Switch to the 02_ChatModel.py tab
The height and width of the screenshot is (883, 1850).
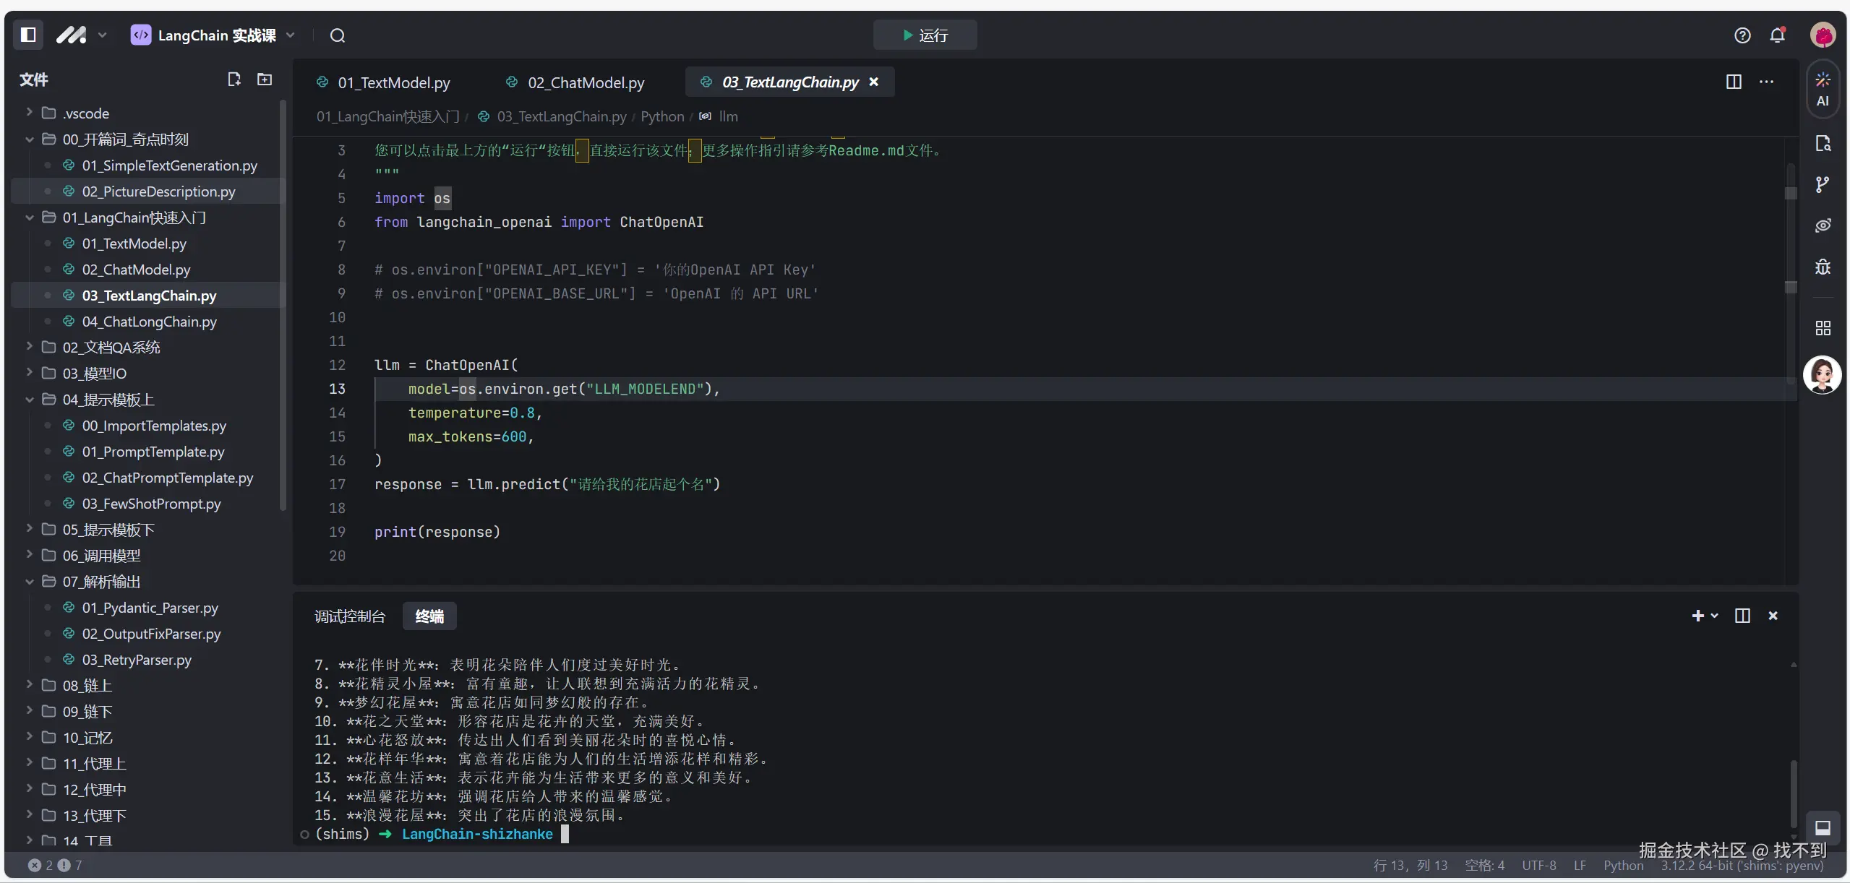[x=585, y=82]
